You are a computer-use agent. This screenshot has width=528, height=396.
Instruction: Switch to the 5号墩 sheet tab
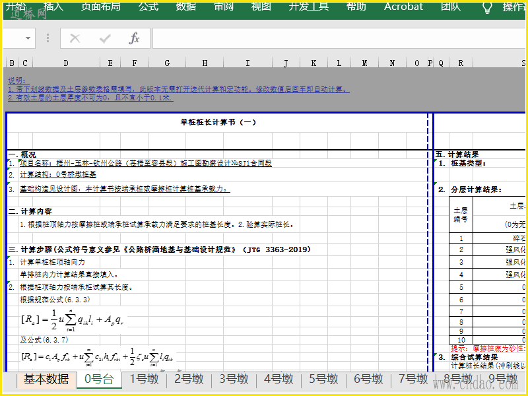[323, 379]
